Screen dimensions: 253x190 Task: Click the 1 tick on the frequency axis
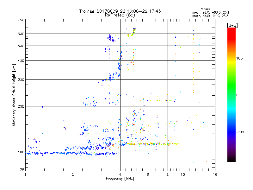[x=25, y=174]
